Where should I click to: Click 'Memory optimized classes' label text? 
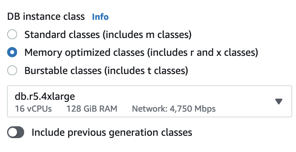click(x=84, y=53)
